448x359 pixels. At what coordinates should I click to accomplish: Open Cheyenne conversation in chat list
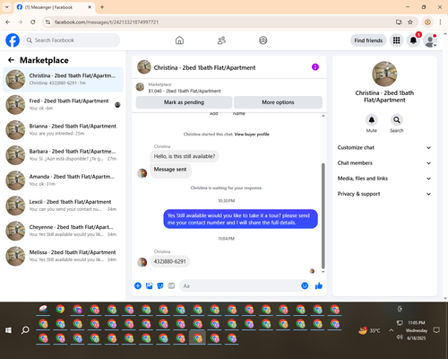(x=63, y=231)
